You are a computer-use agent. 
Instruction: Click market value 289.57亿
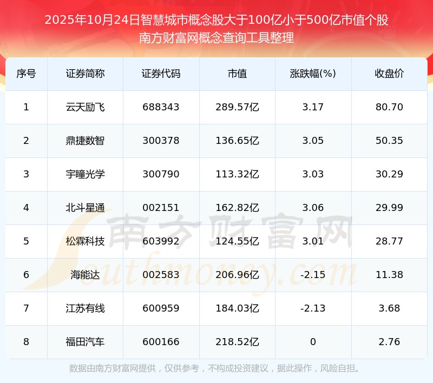(237, 107)
